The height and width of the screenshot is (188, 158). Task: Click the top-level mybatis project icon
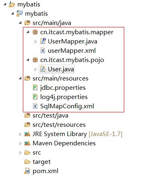pos(12,4)
